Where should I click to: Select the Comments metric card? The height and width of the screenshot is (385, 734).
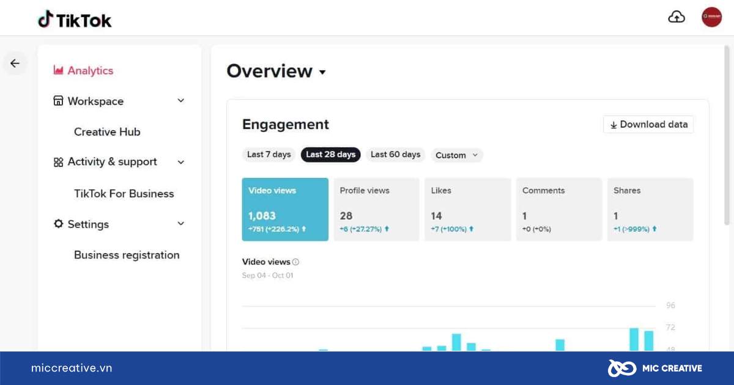(559, 210)
